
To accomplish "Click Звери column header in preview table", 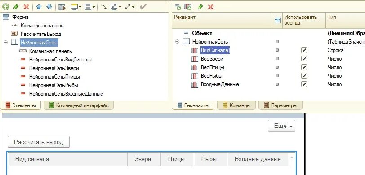I will pos(144,159).
